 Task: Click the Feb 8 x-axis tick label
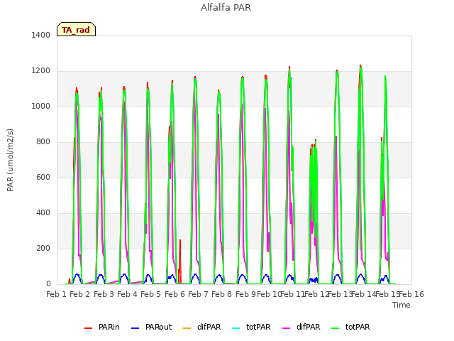221,294
